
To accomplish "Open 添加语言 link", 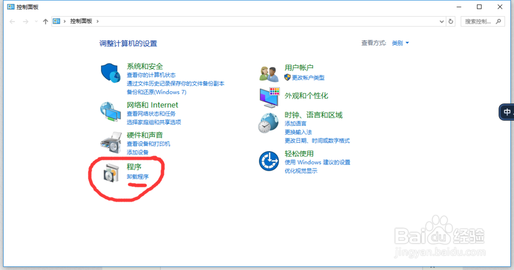I will pos(296,123).
